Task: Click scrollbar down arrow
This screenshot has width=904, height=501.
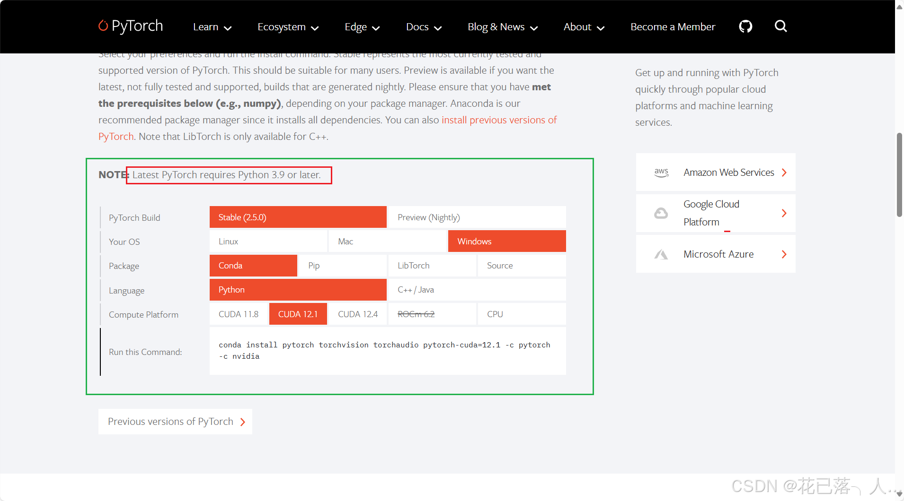Action: [899, 494]
